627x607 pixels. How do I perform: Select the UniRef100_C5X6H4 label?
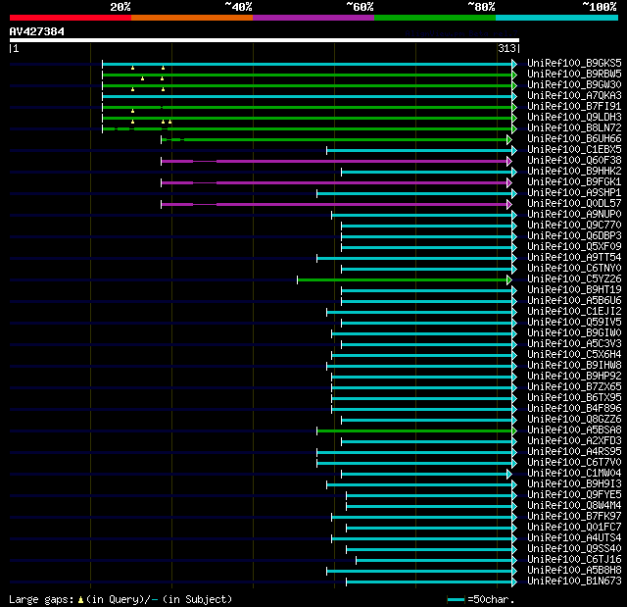pyautogui.click(x=574, y=355)
